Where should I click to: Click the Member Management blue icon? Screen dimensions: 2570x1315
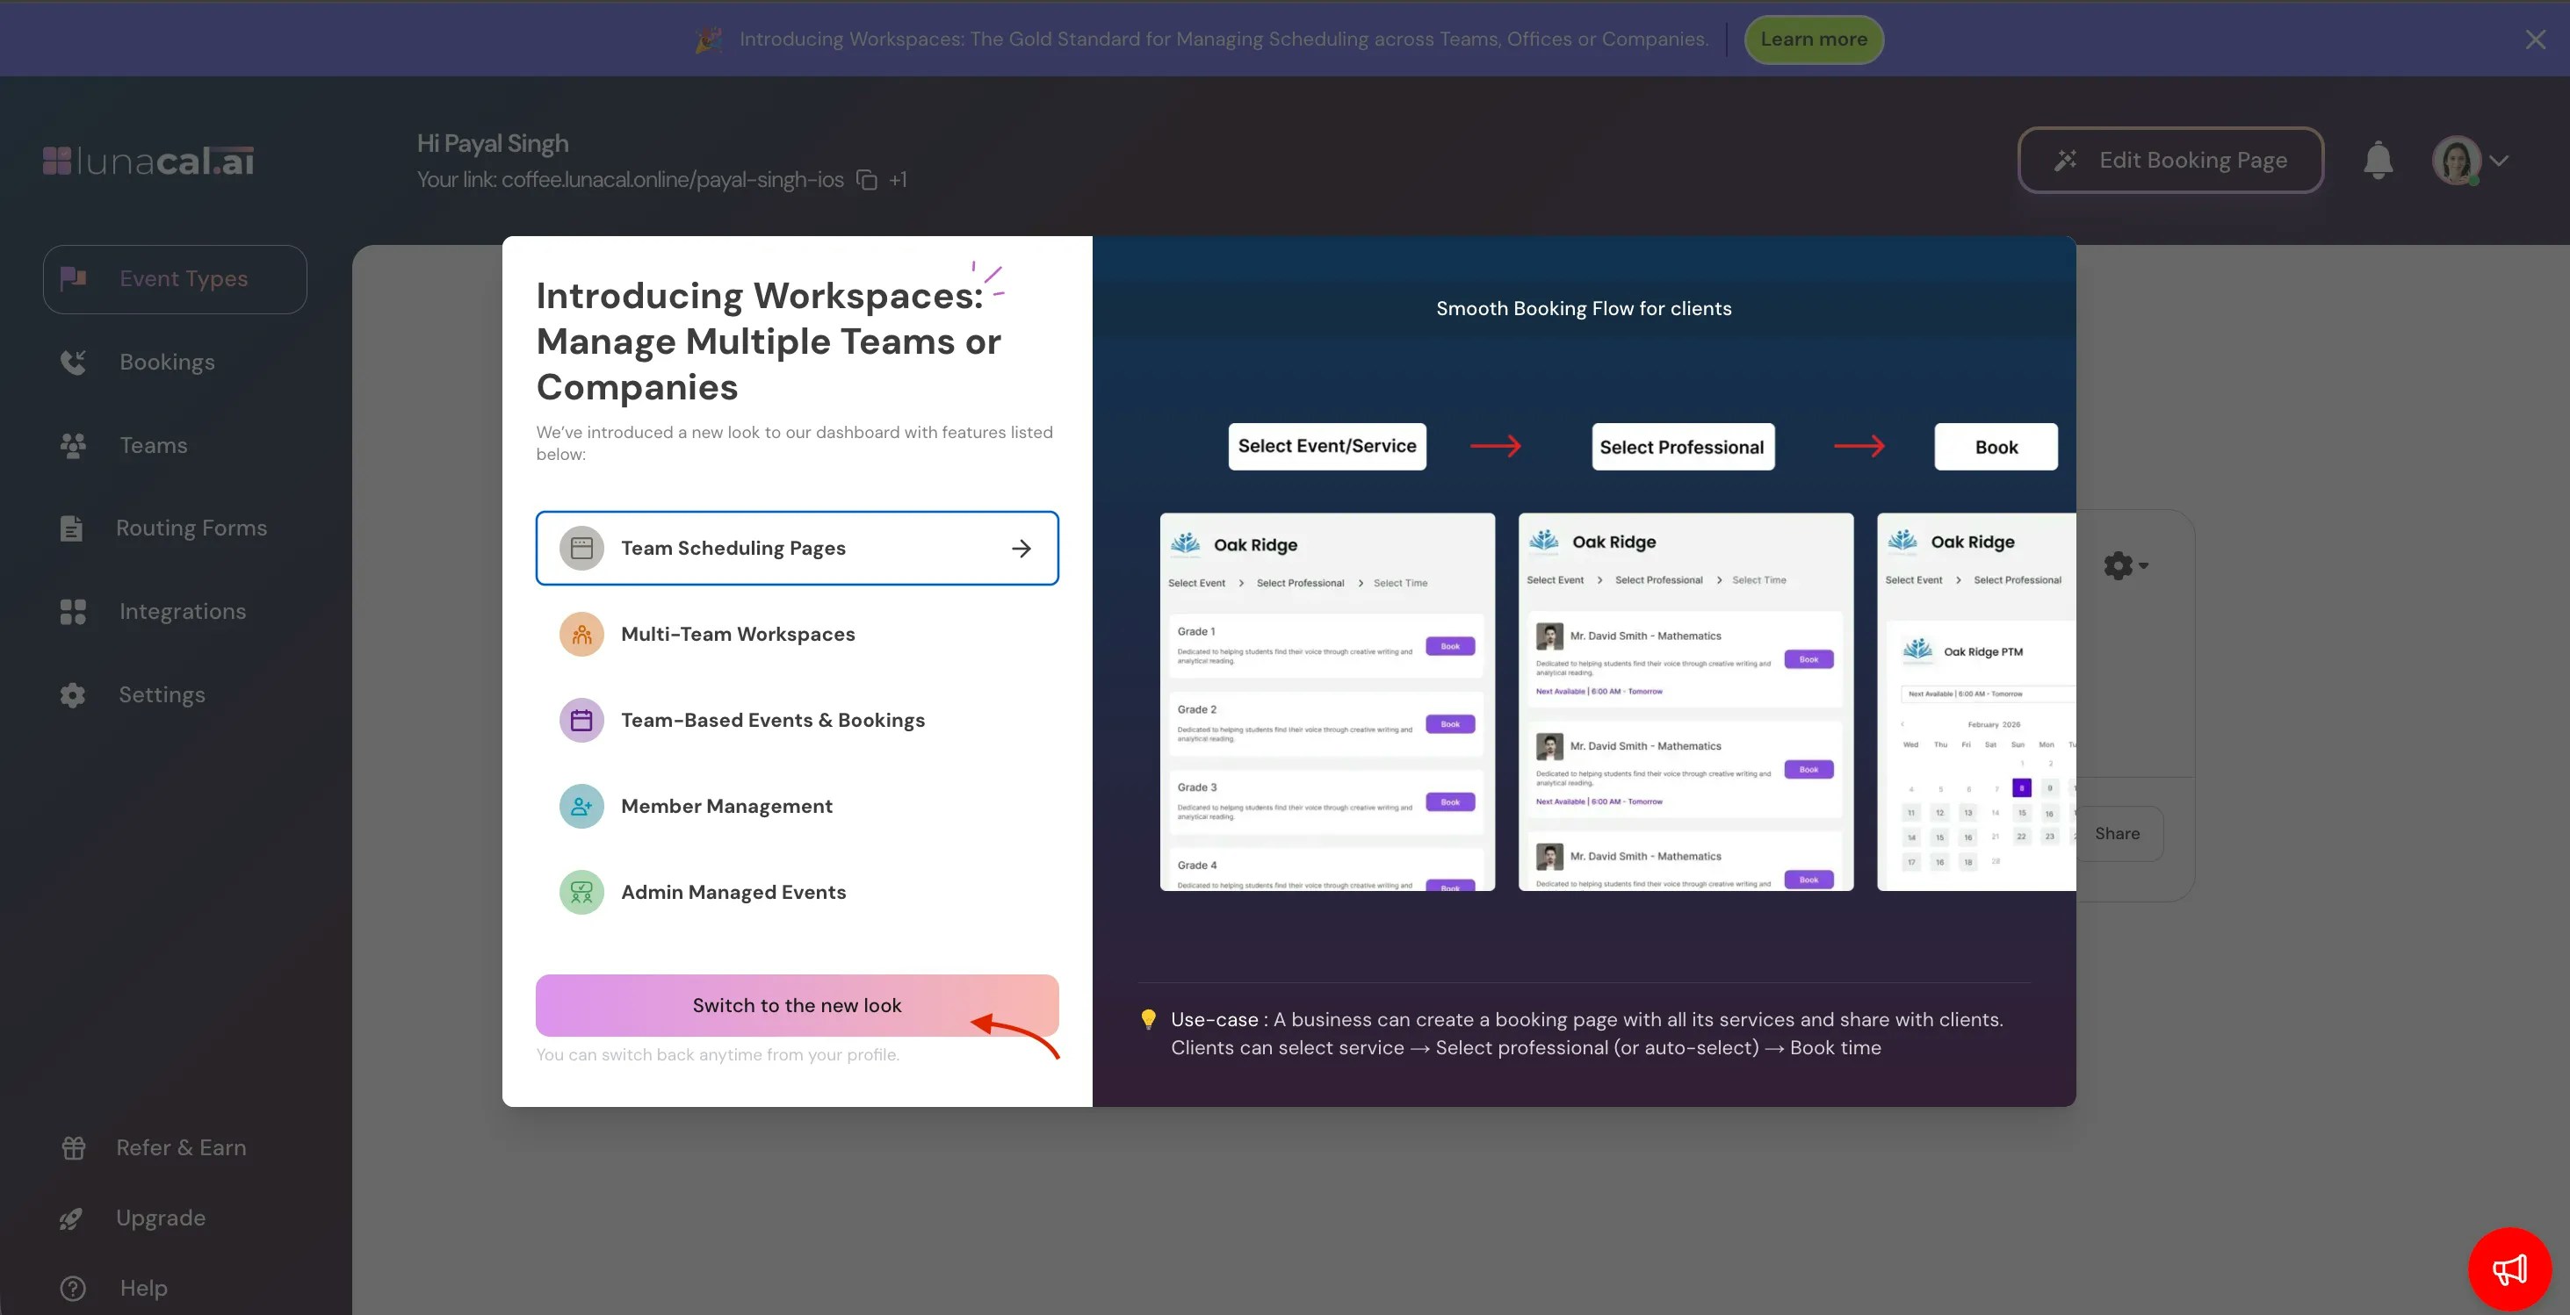coord(581,807)
